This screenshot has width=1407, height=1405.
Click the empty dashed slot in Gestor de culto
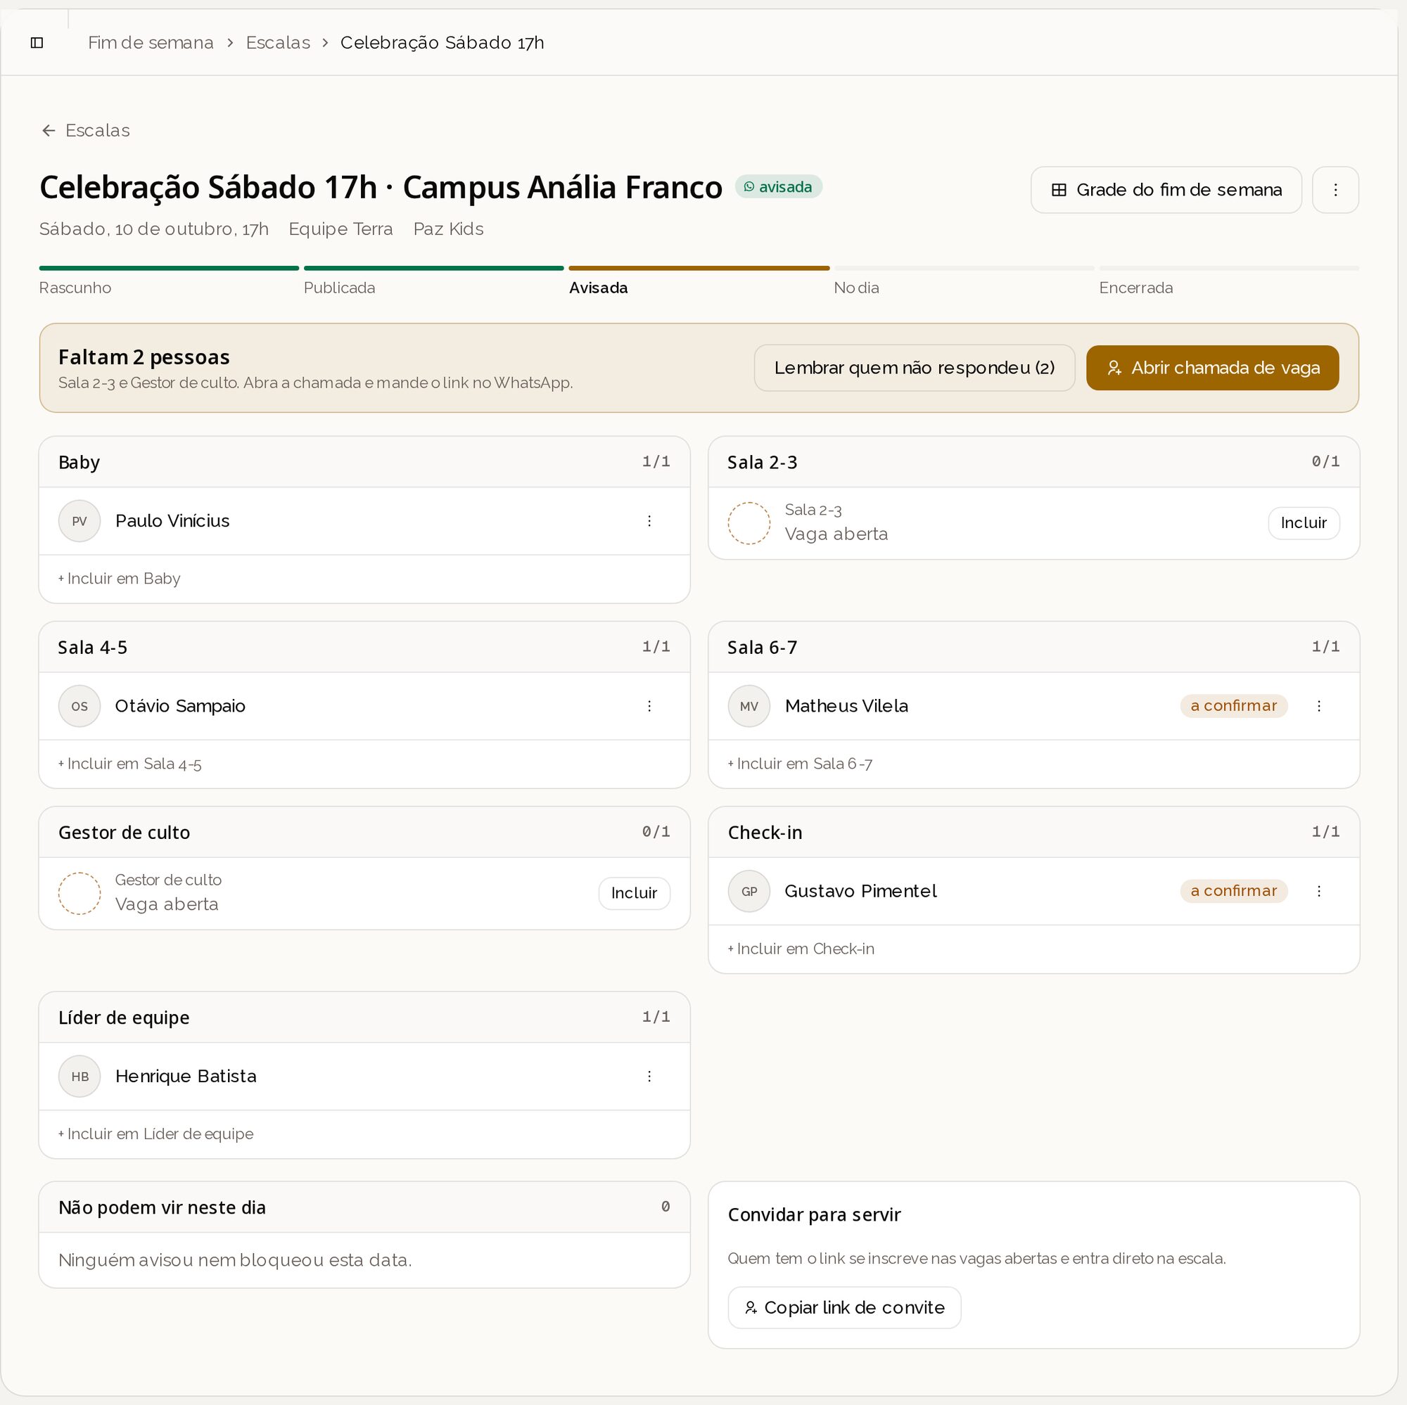coord(79,892)
